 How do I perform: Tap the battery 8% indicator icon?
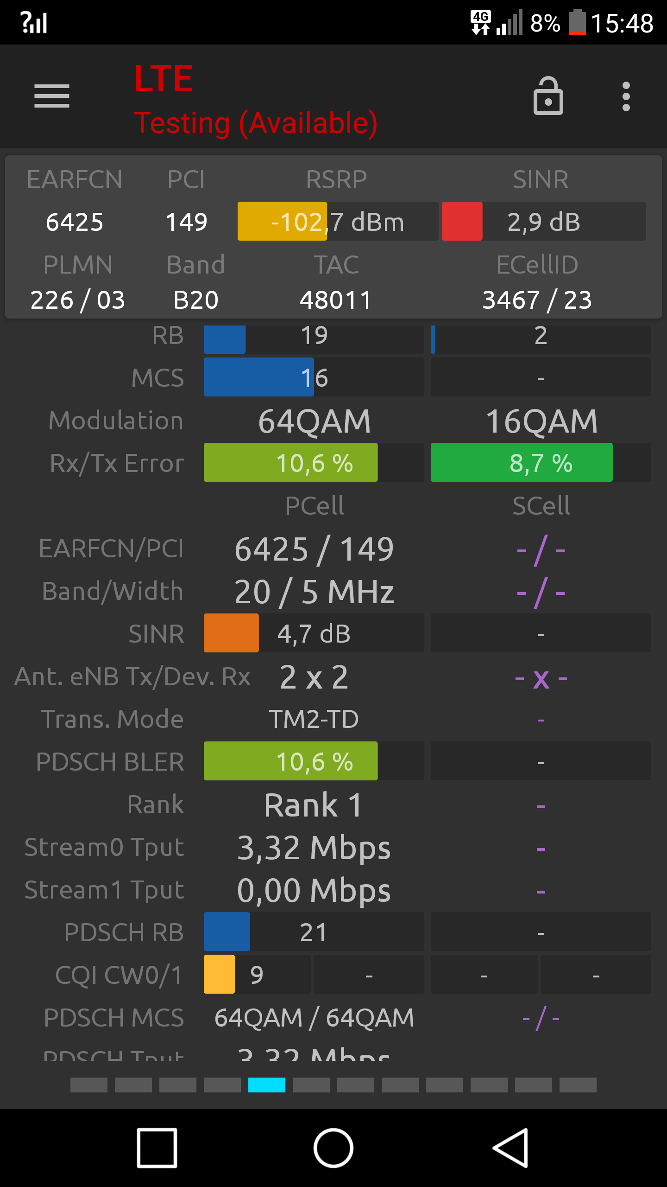pyautogui.click(x=577, y=23)
